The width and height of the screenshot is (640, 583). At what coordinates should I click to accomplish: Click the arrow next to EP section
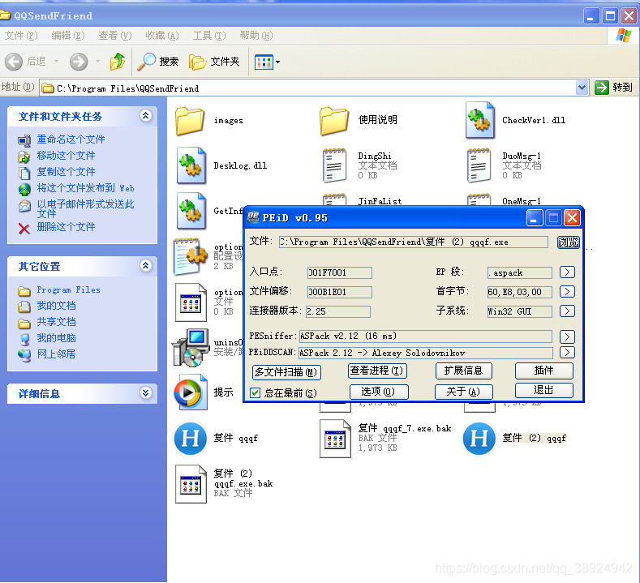click(x=567, y=272)
